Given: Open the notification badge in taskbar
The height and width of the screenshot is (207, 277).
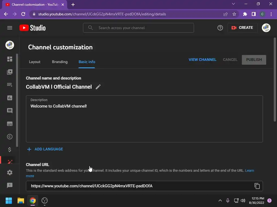Looking at the screenshot, I should pyautogui.click(x=269, y=201).
